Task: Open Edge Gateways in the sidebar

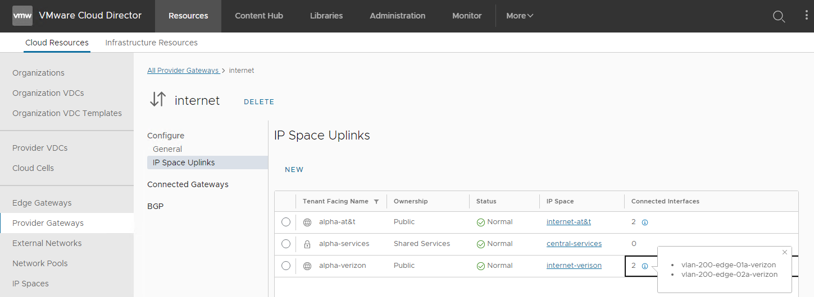Action: [x=42, y=203]
